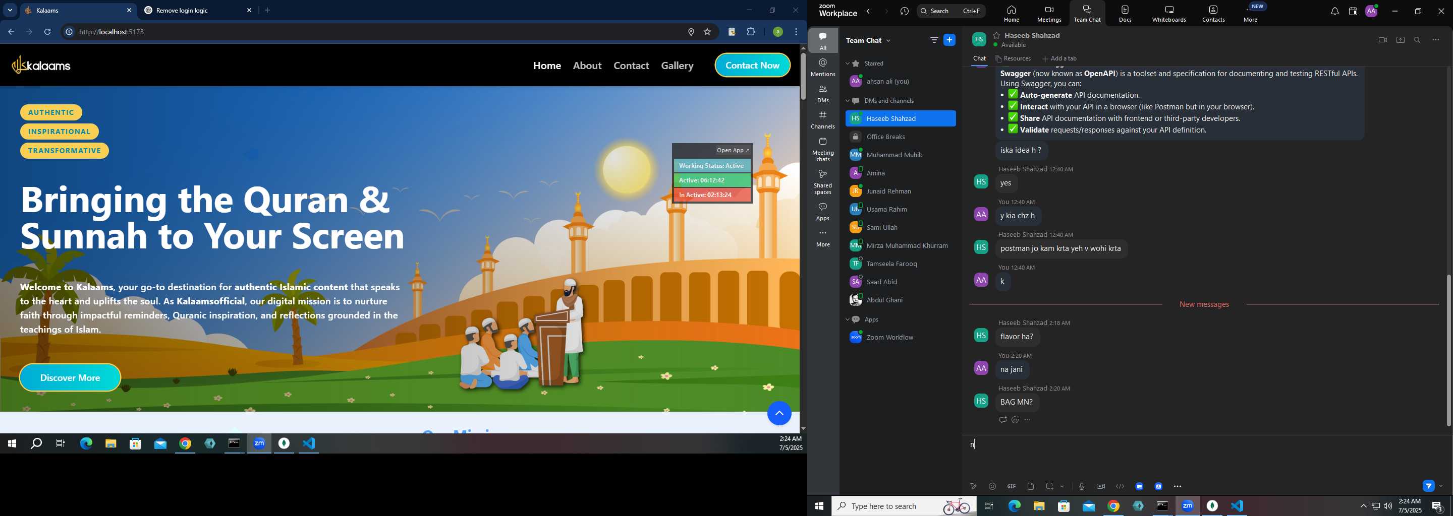The image size is (1453, 516).
Task: Open more composer options (three dots)
Action: click(1178, 486)
